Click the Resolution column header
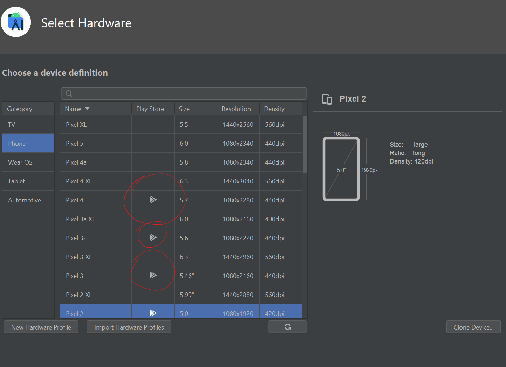Image resolution: width=506 pixels, height=367 pixels. pyautogui.click(x=238, y=109)
